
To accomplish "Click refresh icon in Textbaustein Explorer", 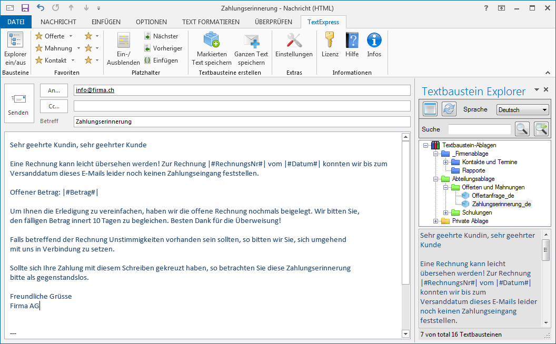I will (x=449, y=109).
